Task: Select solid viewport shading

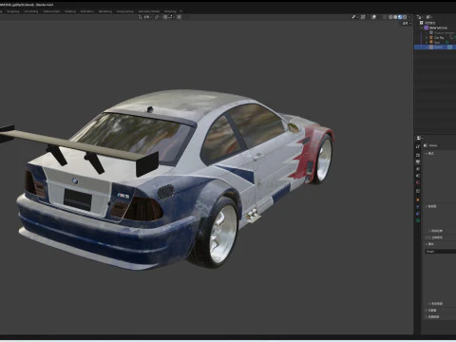Action: pyautogui.click(x=395, y=17)
